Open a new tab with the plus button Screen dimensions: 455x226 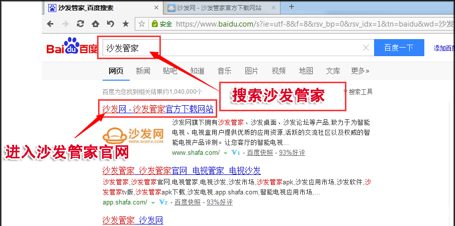click(x=292, y=7)
